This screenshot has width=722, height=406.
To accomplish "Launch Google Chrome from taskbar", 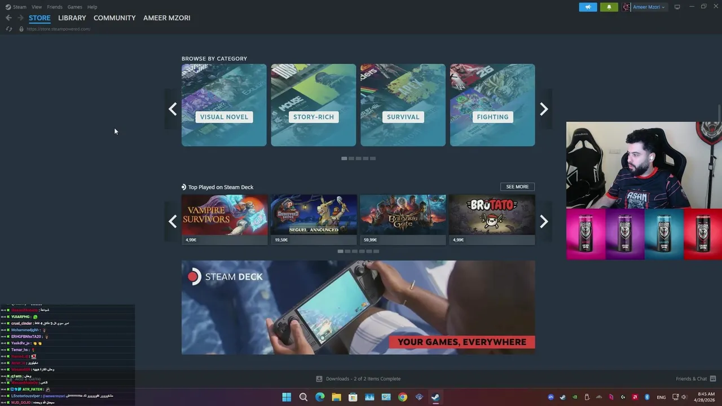I will (x=403, y=397).
